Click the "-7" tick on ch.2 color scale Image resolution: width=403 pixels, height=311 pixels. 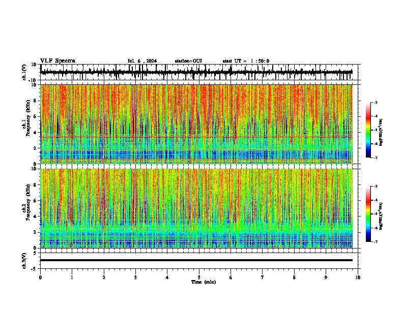point(375,241)
